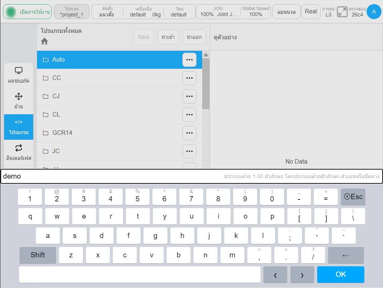Tap the equals plus key

tap(326, 196)
